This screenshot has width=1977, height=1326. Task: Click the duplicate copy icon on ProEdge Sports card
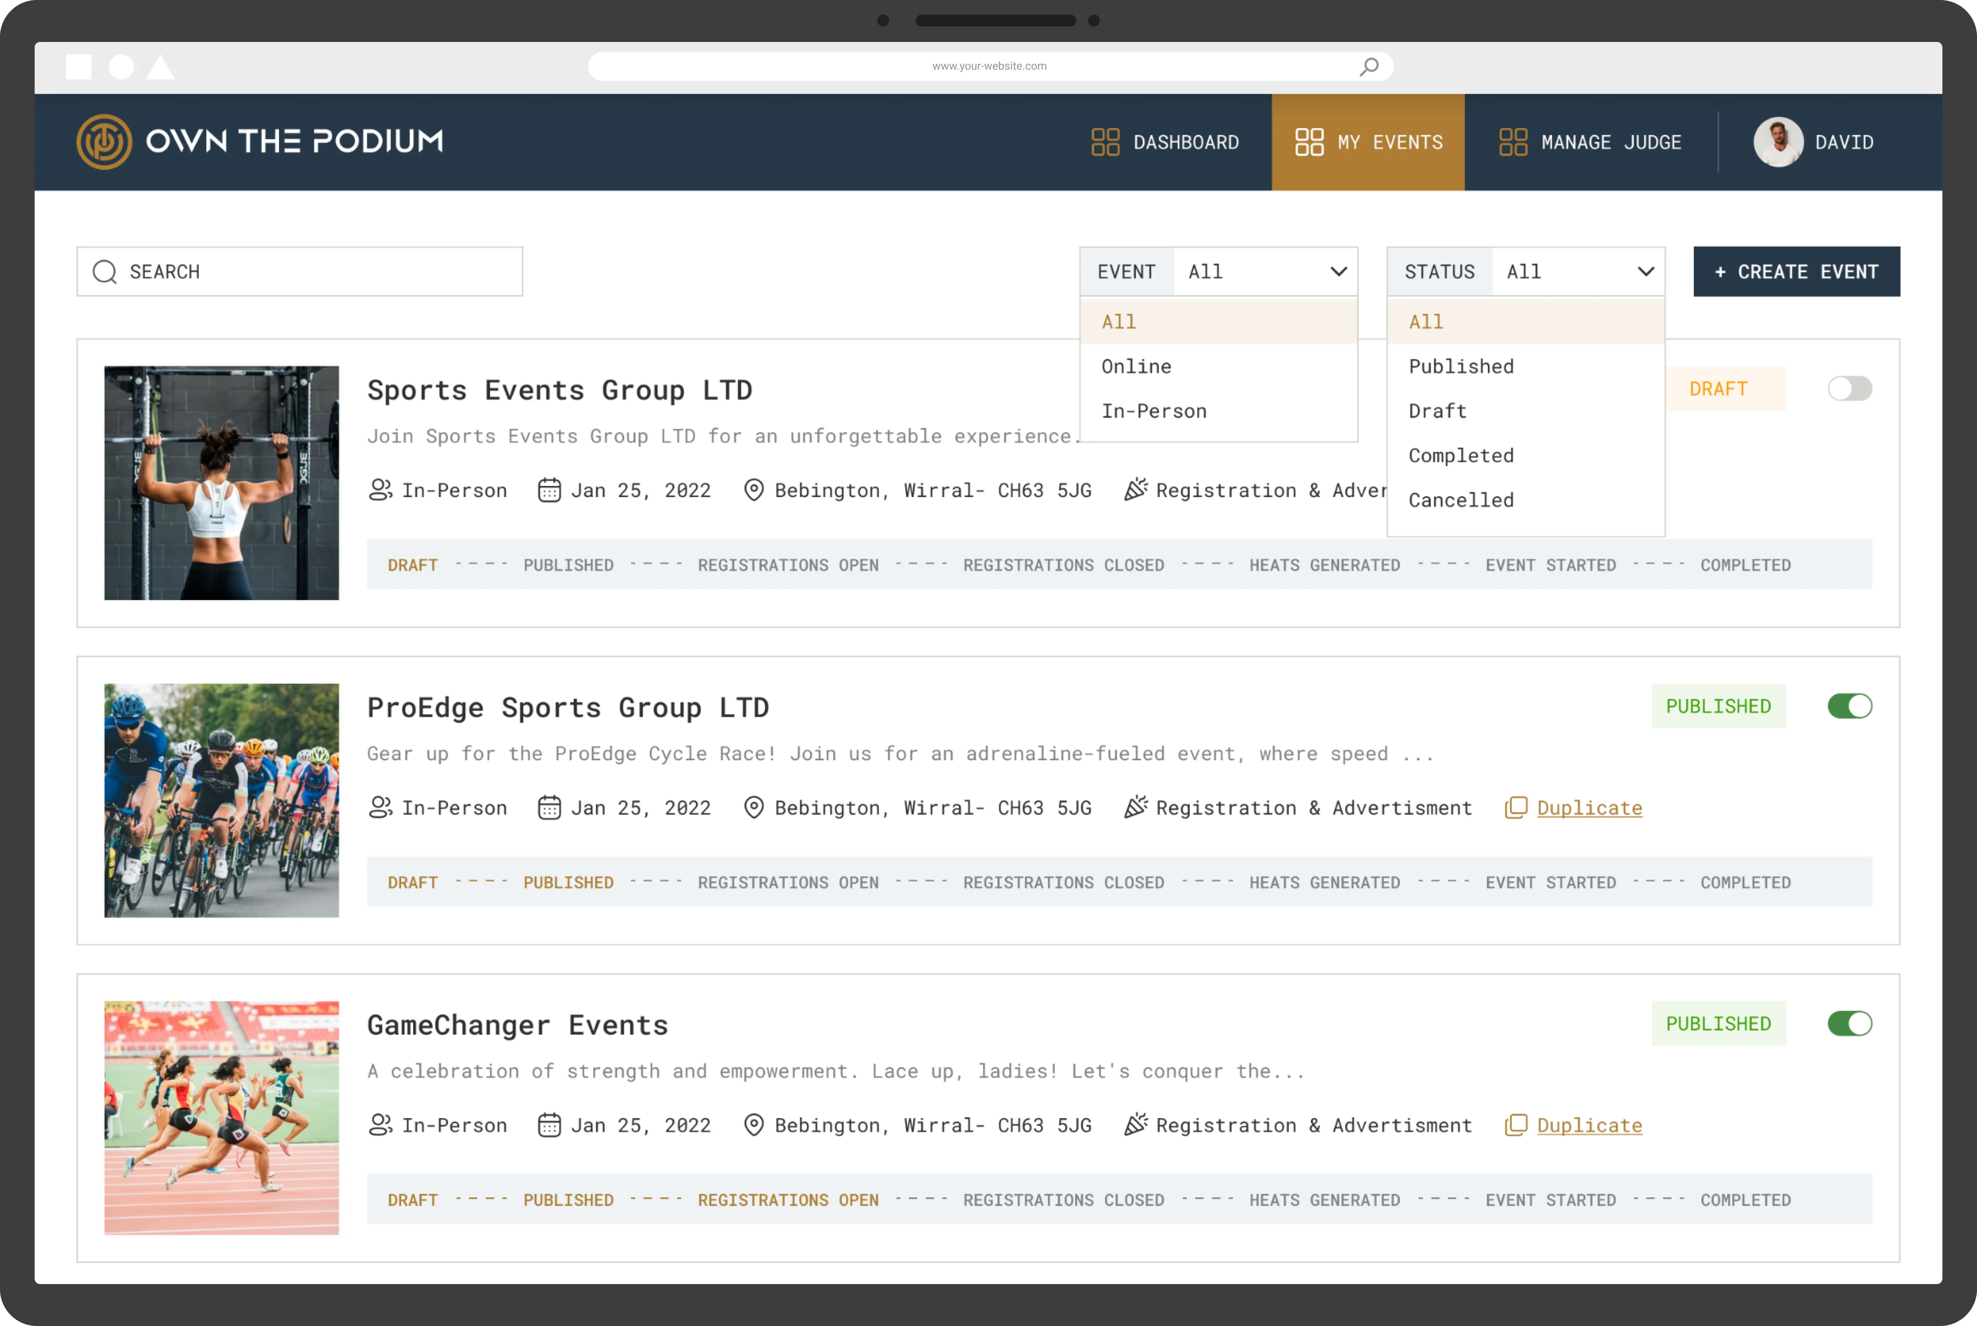[x=1516, y=808]
